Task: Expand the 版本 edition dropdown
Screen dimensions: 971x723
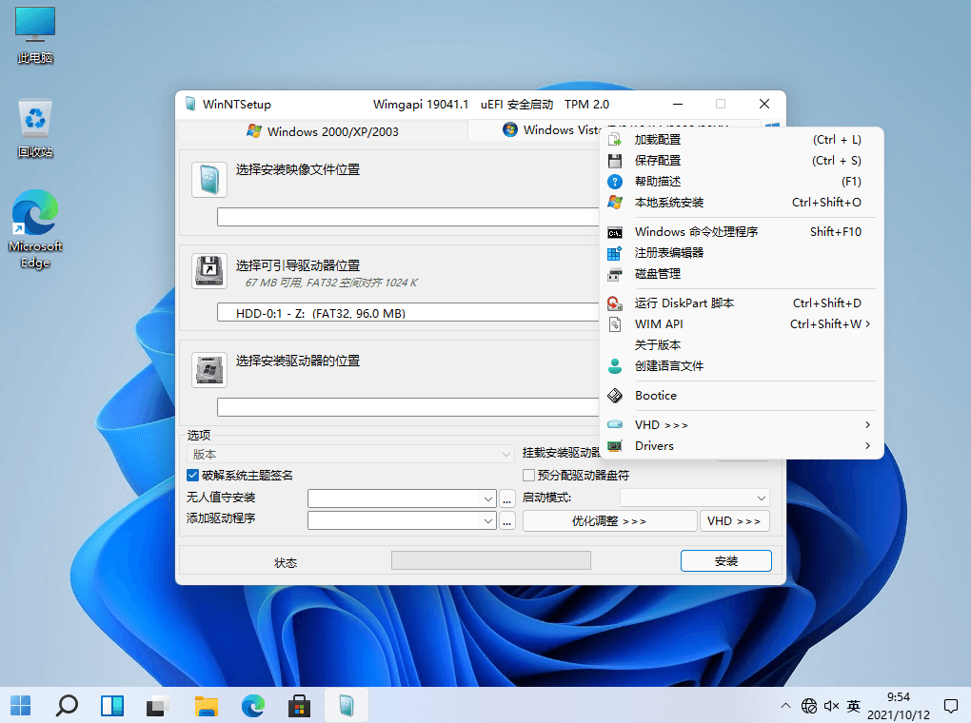Action: pos(350,455)
